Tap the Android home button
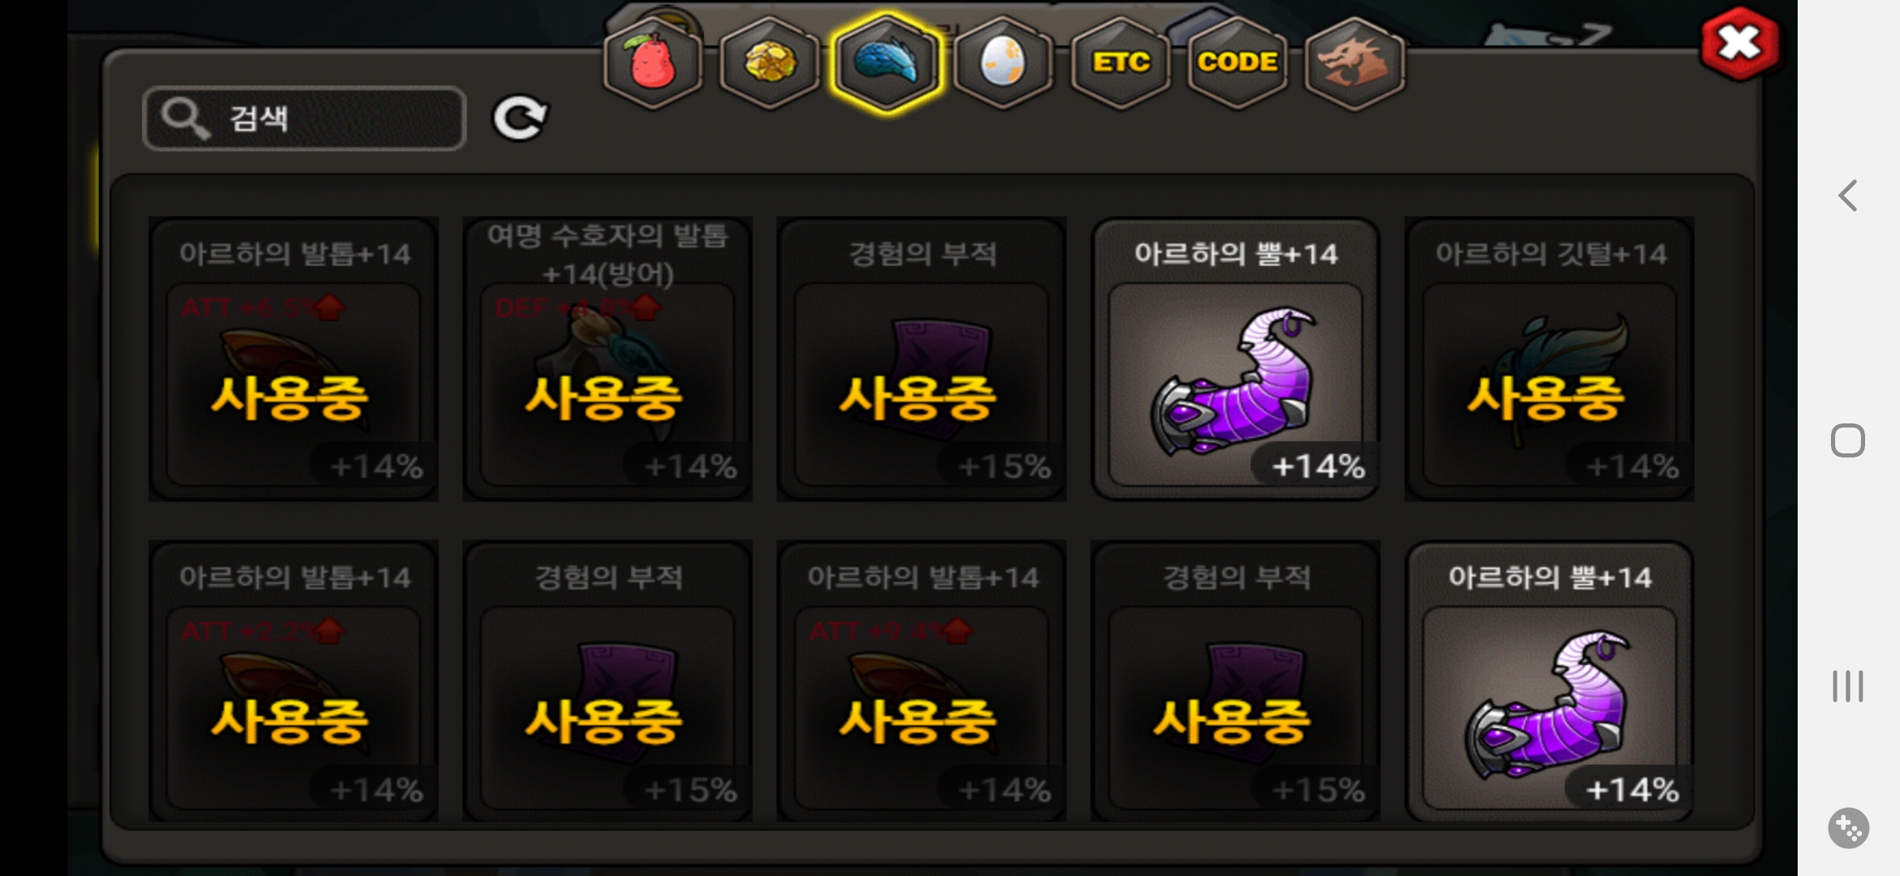The image size is (1900, 876). click(x=1848, y=440)
